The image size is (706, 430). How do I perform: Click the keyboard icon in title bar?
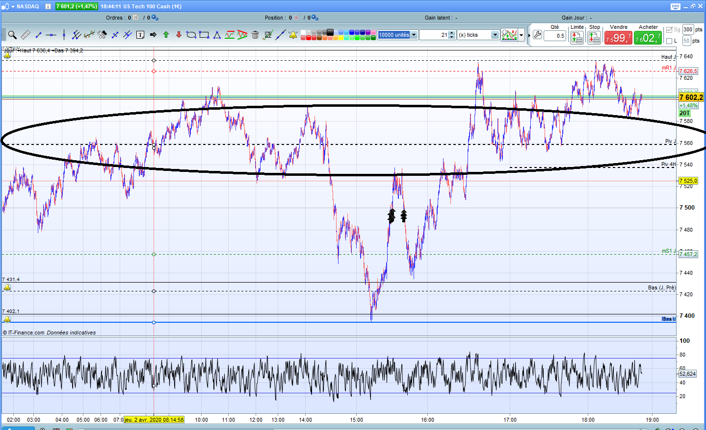[x=675, y=6]
